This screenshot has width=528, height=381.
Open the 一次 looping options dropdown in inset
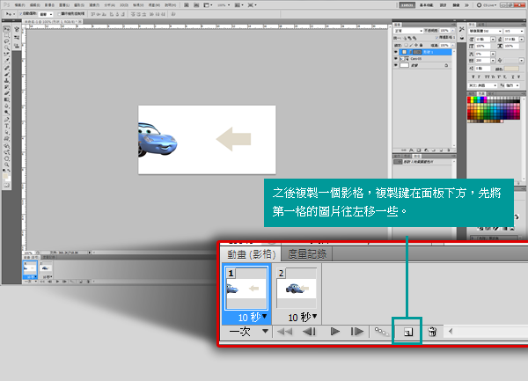coord(249,332)
